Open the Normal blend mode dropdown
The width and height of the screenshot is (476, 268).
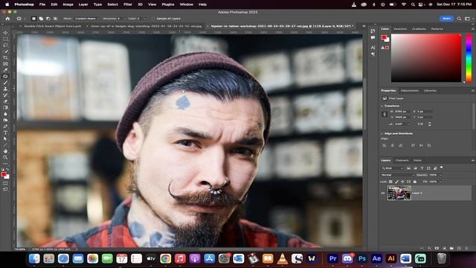coord(398,175)
